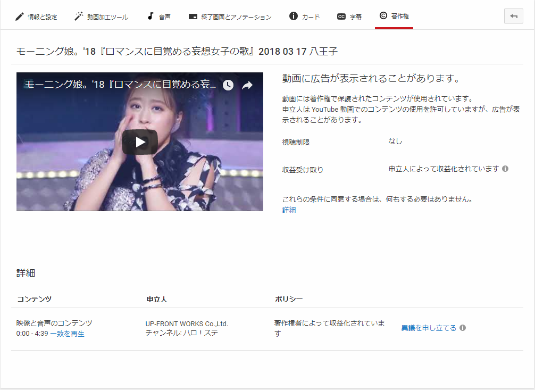Click the ポリシー column header

coord(289,299)
